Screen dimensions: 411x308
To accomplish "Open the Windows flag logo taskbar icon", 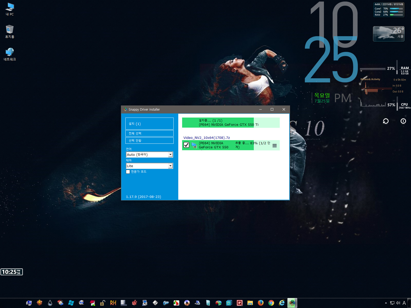I will pos(71,303).
